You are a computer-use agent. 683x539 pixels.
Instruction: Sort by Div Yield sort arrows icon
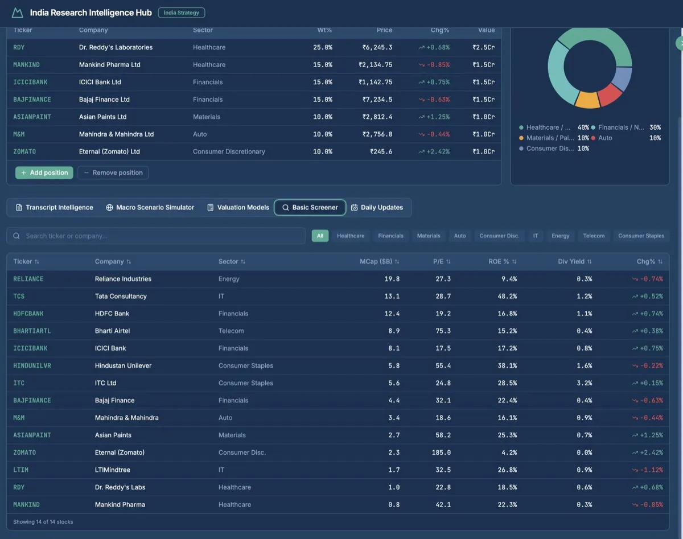(x=589, y=262)
